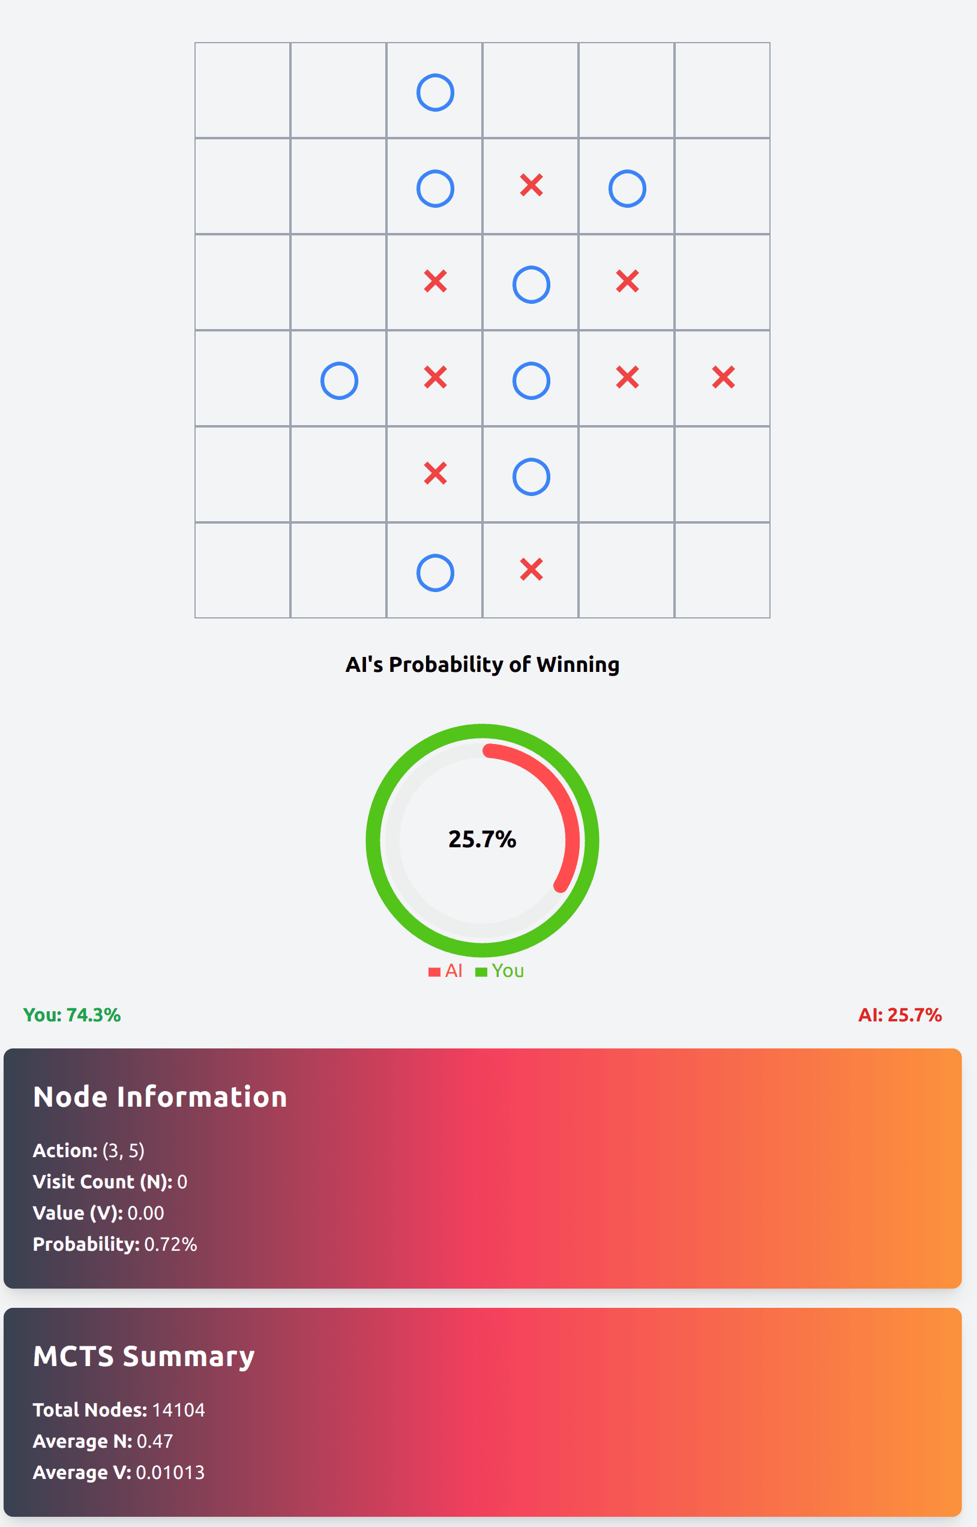Select the blue circle in the fifth row

point(531,477)
